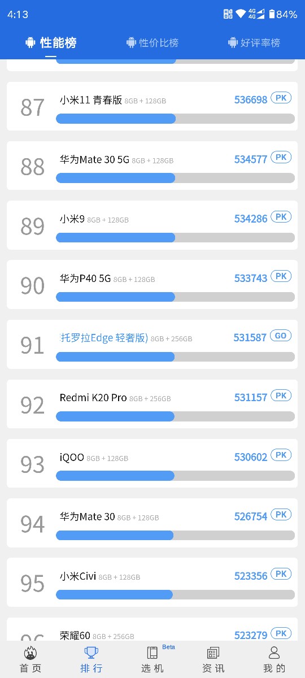Screen dimensions: 305x678
Task: Switch to the 好评率榜 tab
Action: click(254, 42)
